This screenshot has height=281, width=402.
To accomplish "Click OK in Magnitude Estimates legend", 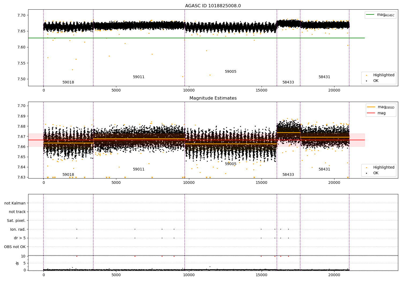I will [376, 173].
